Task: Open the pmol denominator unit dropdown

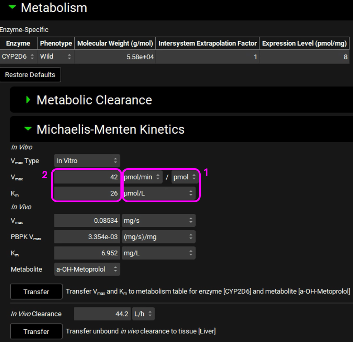Action: 185,177
